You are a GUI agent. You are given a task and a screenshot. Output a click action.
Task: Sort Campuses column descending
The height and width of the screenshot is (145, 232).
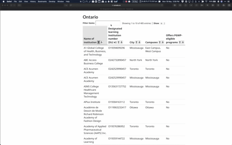[x=163, y=42]
